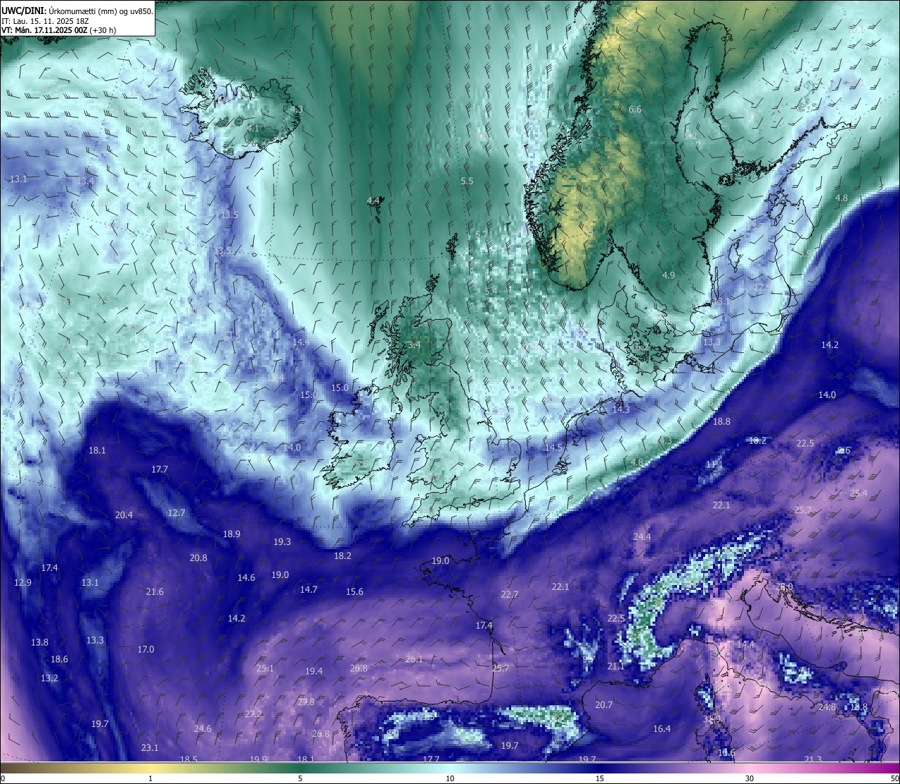Click the '21.6' value on the map
The width and height of the screenshot is (900, 784).
(x=155, y=591)
